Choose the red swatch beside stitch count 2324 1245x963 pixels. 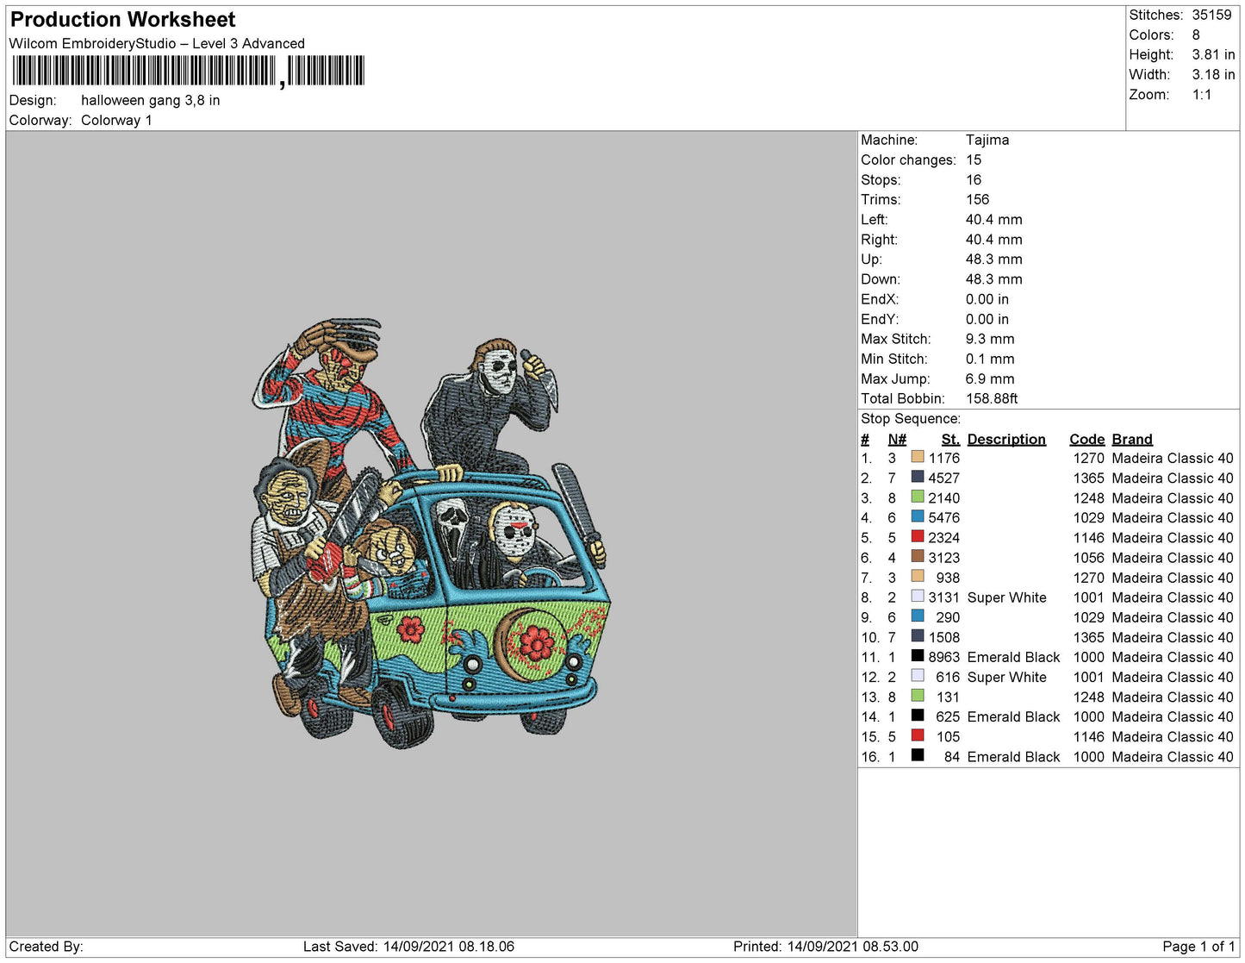[x=918, y=537]
